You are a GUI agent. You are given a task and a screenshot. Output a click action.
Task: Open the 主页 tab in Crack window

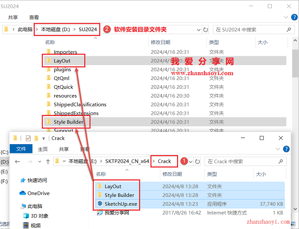tap(43, 149)
